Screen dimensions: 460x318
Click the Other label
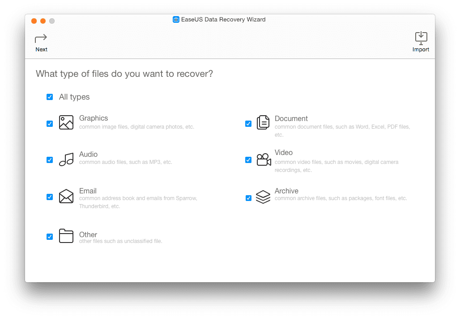(x=88, y=234)
